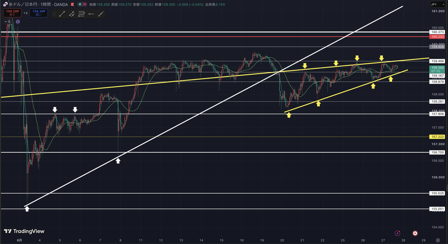Grab the drawing toolbar handle dots
This screenshot has width=448, height=244.
point(54,14)
